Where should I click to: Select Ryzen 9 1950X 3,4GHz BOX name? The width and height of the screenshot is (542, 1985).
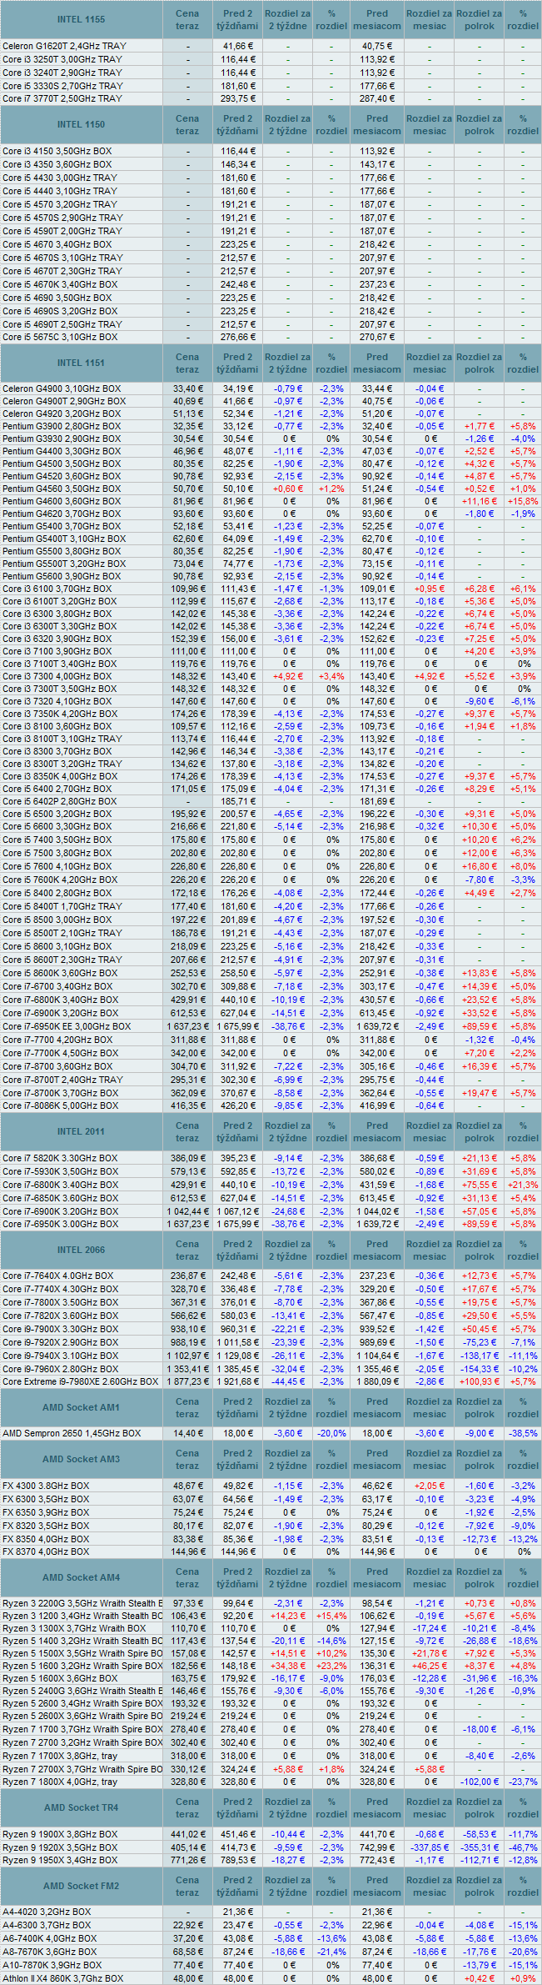coord(60,1860)
